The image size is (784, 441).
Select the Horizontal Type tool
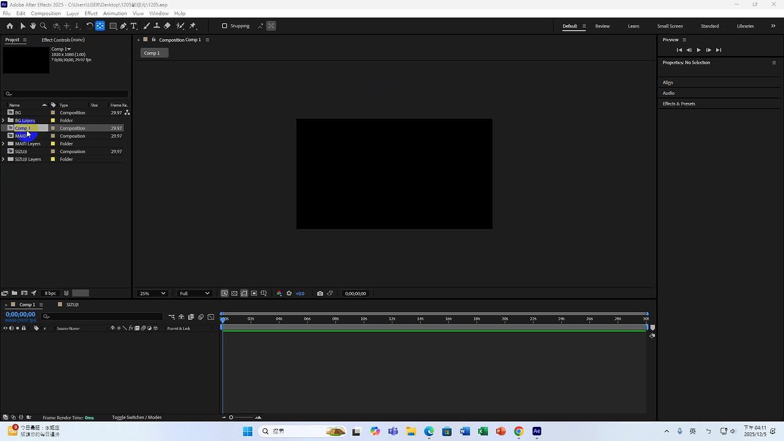click(x=134, y=26)
